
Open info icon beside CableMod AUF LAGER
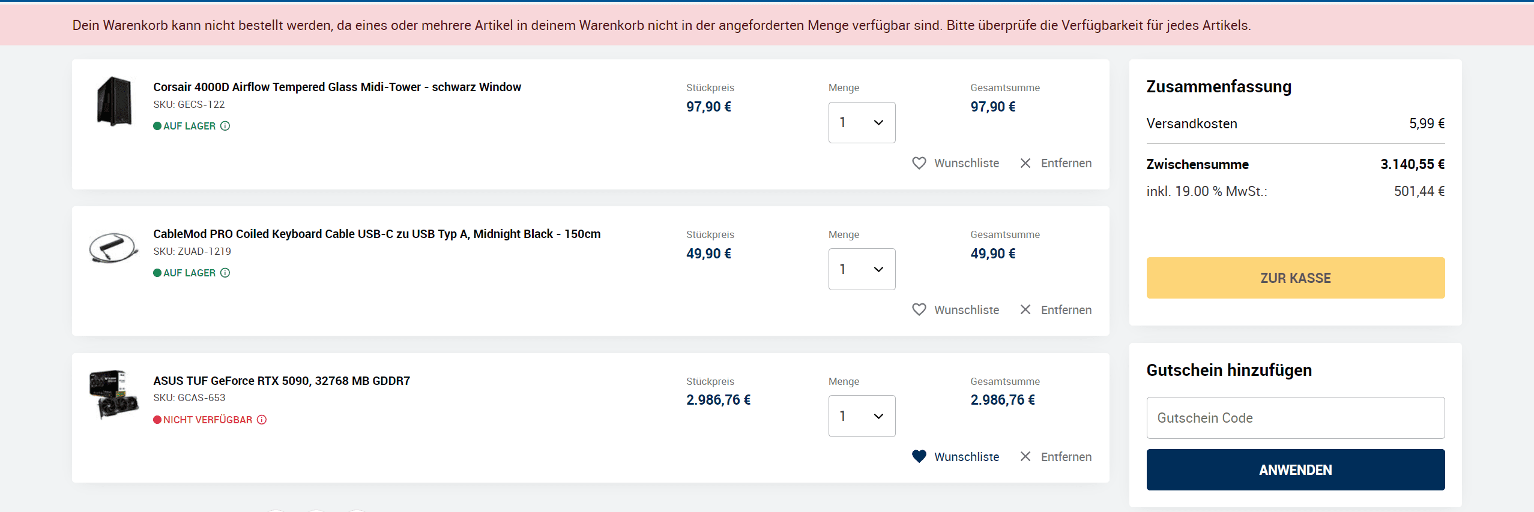click(225, 273)
